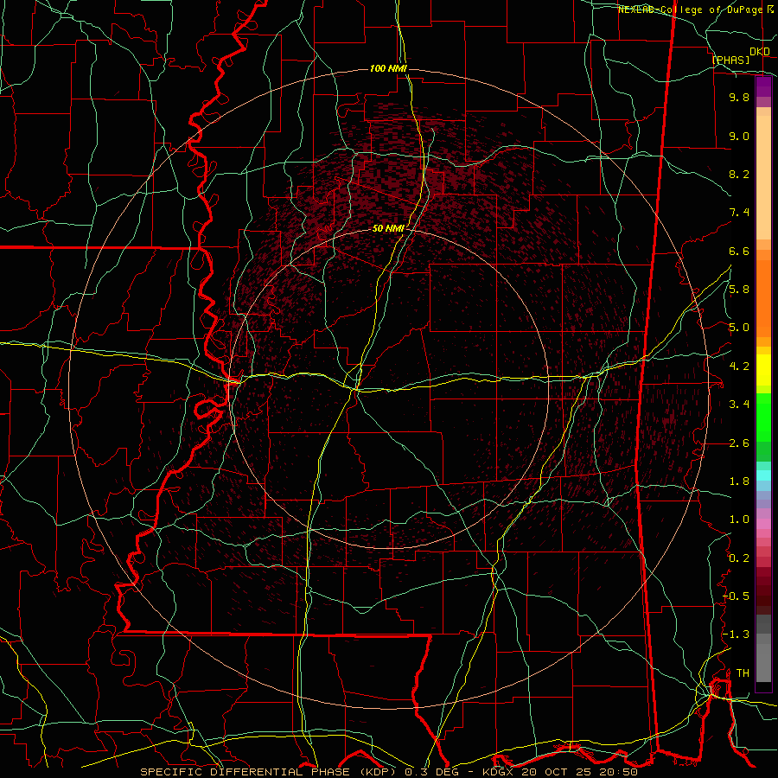Click the 0.2 value on the color scale

click(x=739, y=558)
